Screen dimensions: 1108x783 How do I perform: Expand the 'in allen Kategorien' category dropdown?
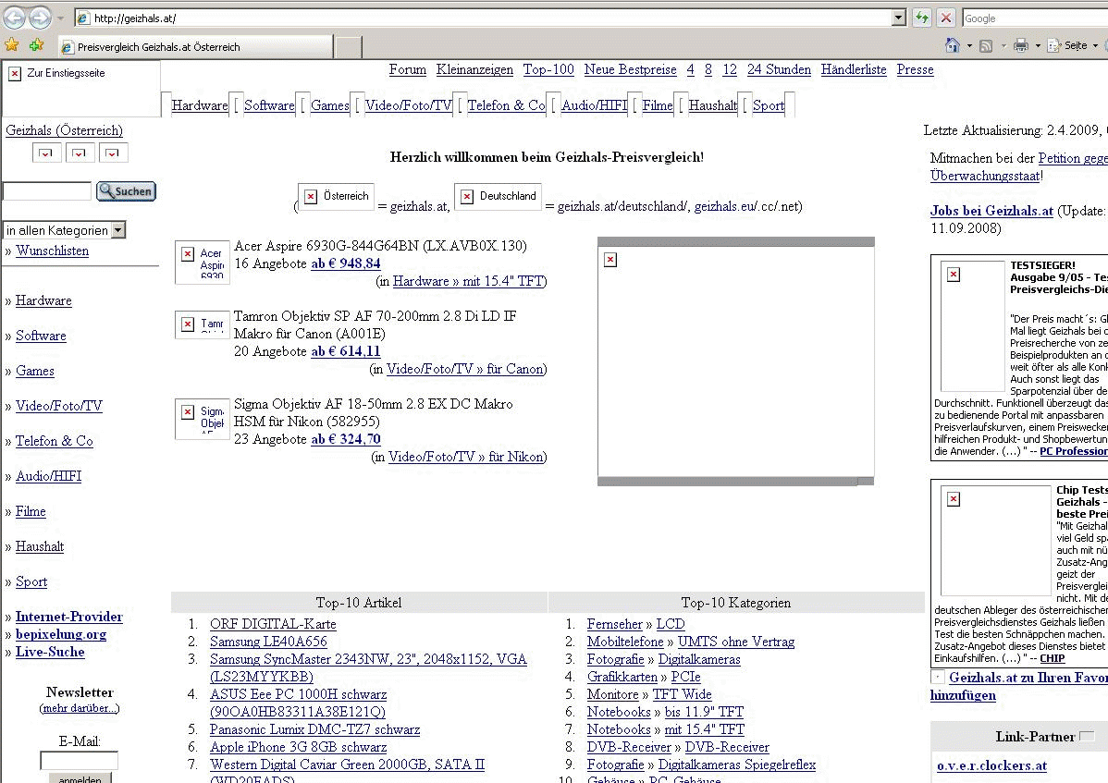click(118, 230)
